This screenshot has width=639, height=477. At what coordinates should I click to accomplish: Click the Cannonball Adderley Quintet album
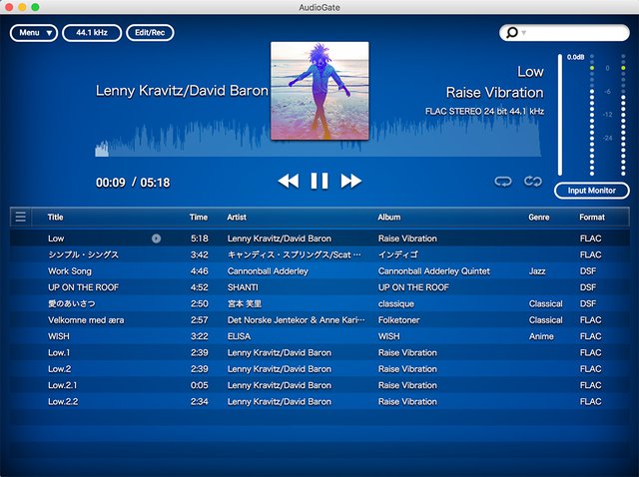point(434,271)
